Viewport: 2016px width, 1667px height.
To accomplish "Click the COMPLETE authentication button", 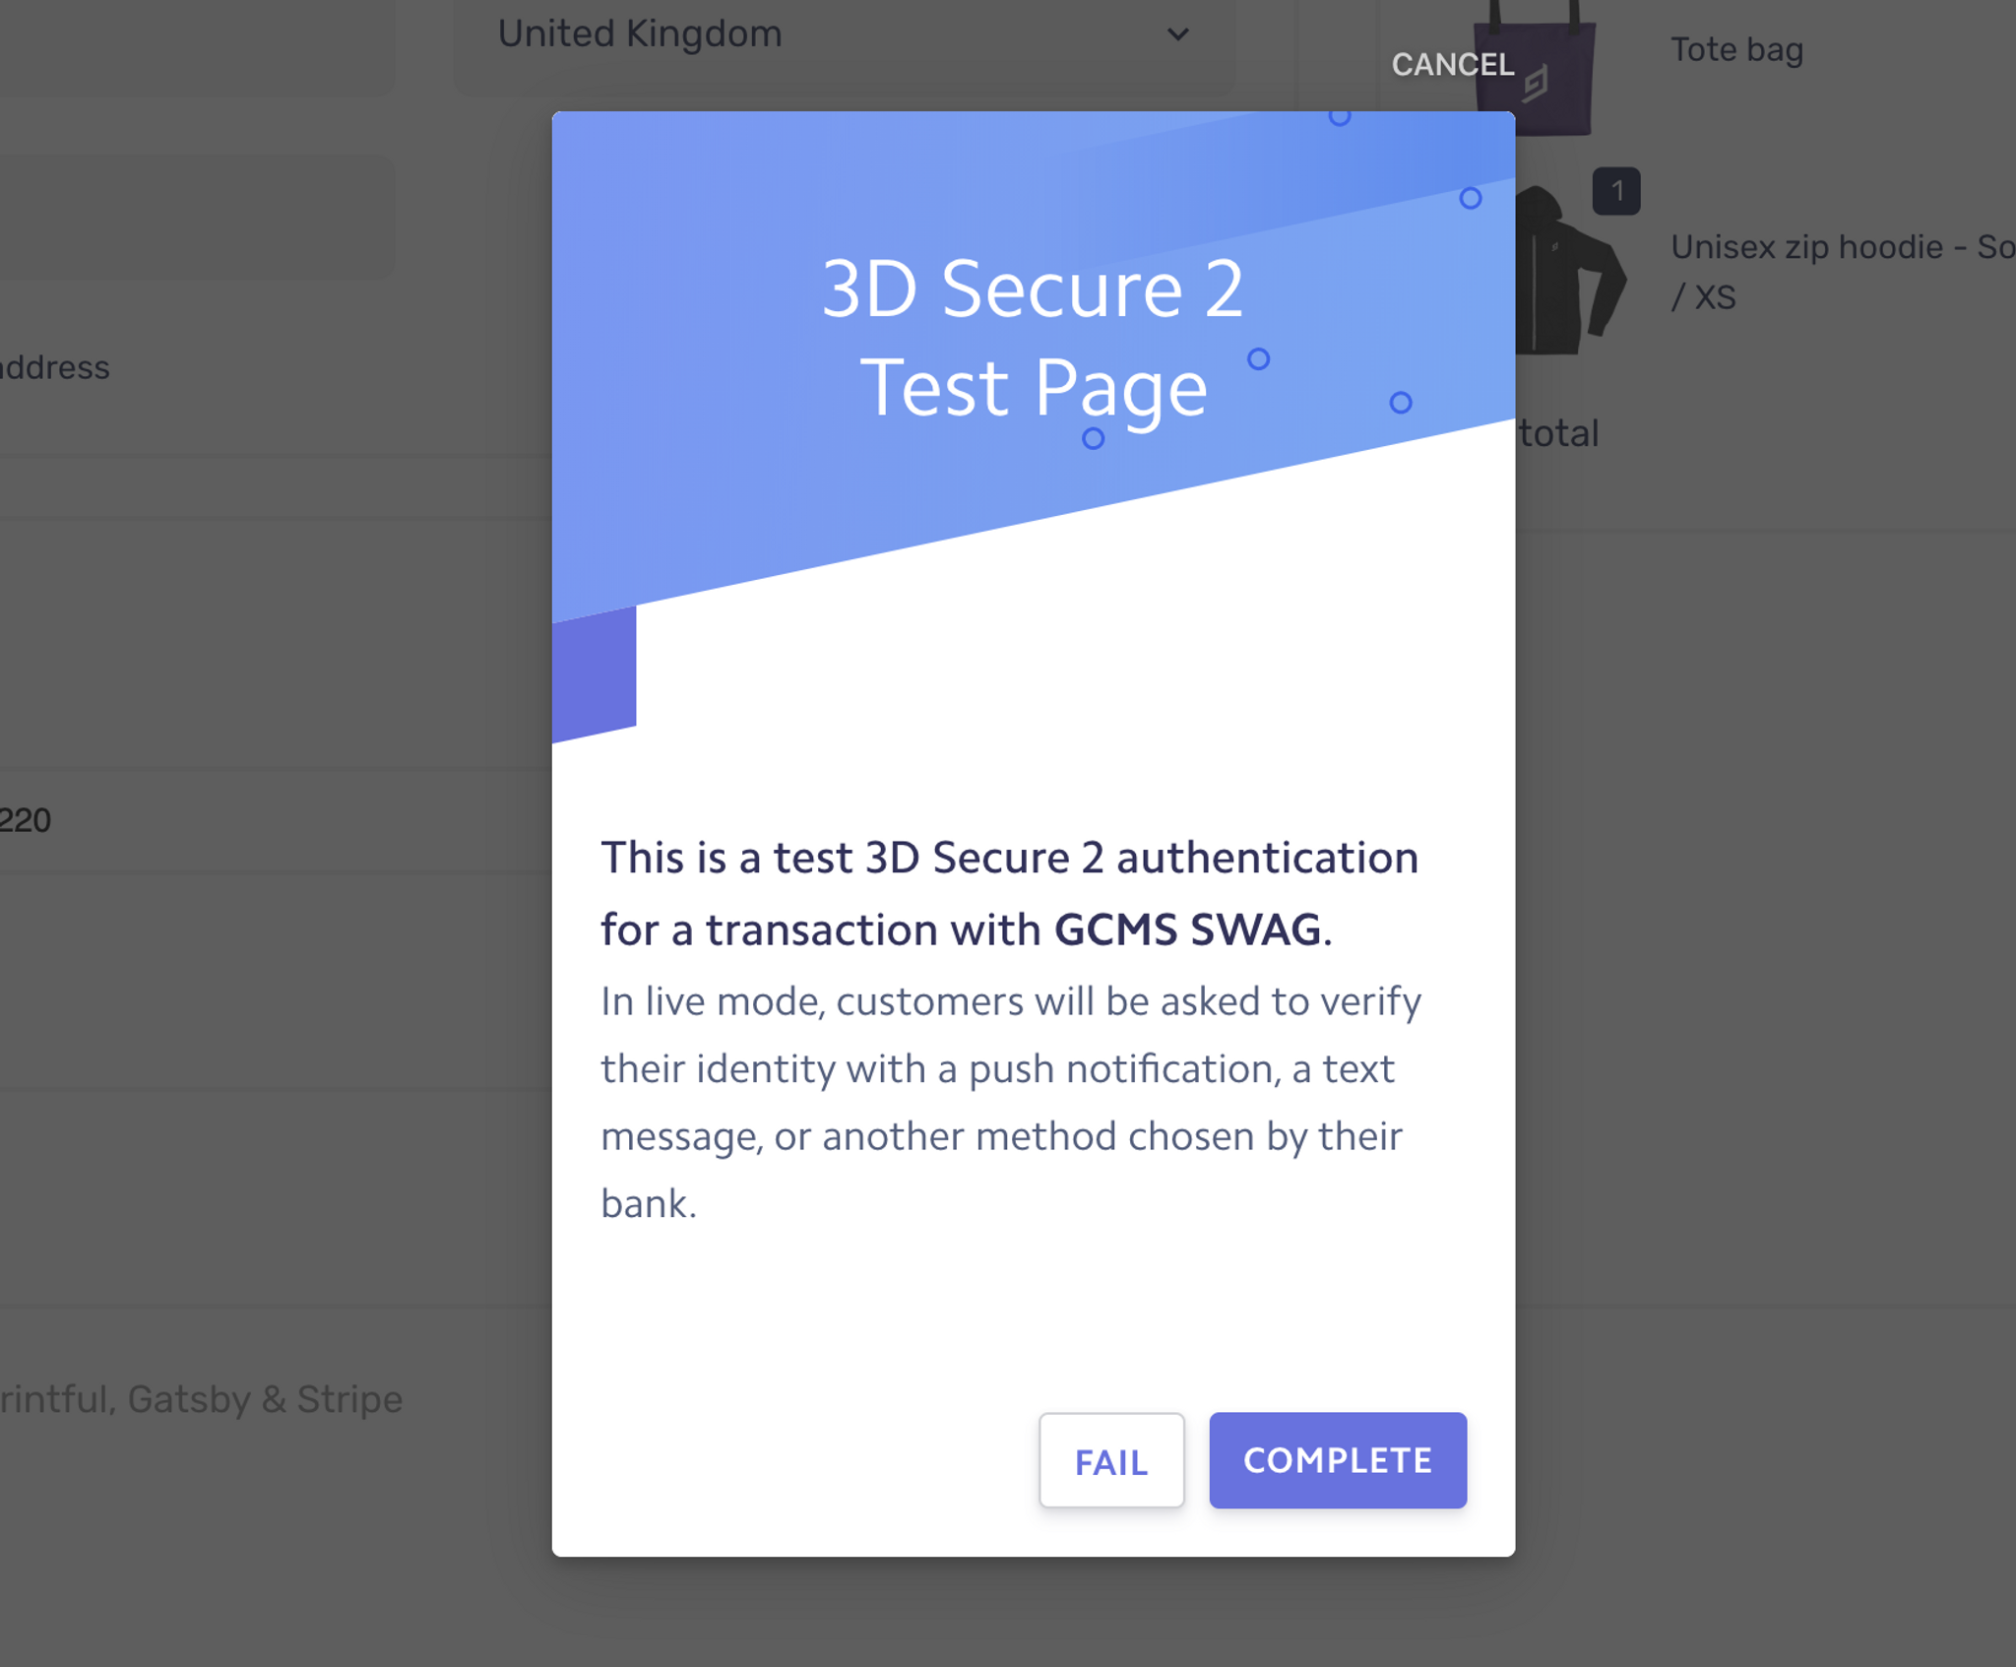I will point(1338,1460).
